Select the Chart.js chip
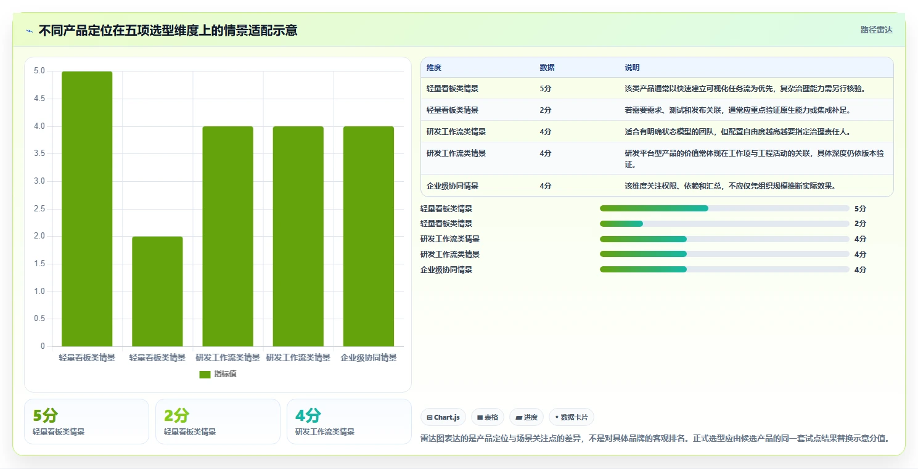This screenshot has height=469, width=918. coord(443,417)
